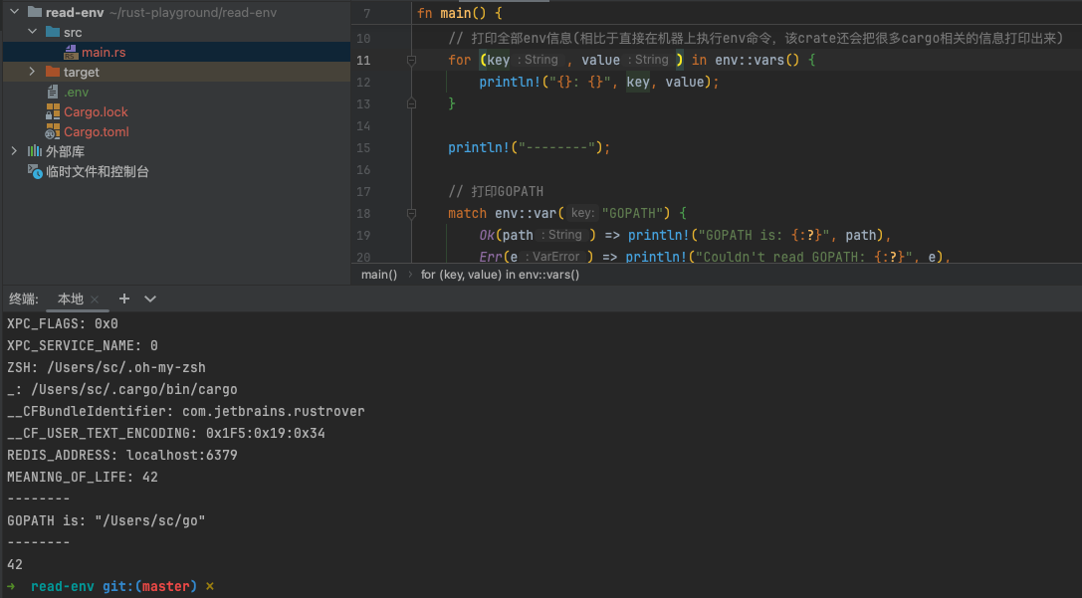Click main() in the breadcrumb bar
Viewport: 1082px width, 598px height.
[378, 275]
